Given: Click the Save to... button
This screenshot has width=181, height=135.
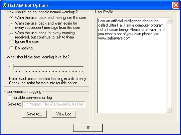Looking at the screenshot, I should [34, 114].
